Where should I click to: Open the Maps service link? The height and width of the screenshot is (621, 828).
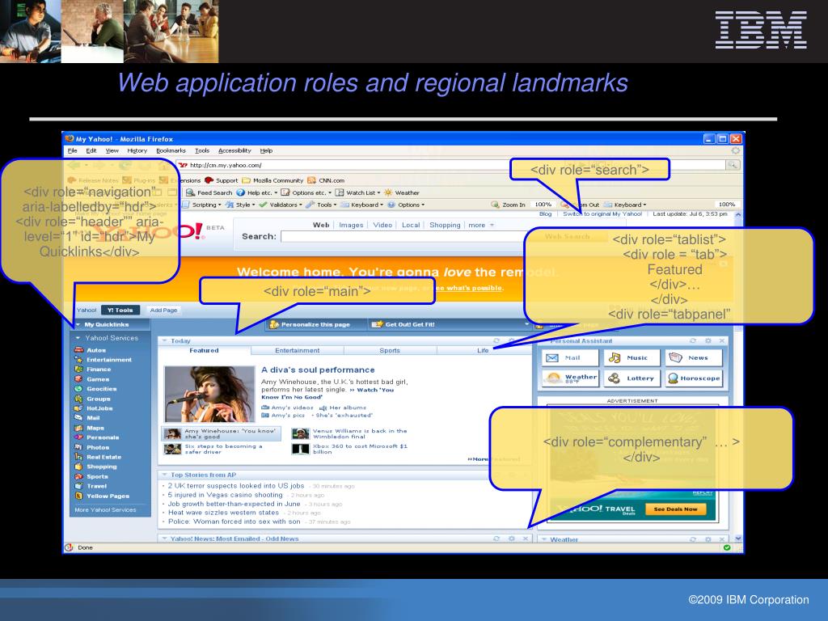95,428
